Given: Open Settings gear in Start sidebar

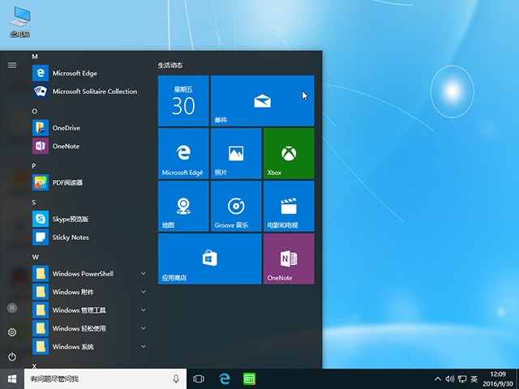Looking at the screenshot, I should click(12, 332).
